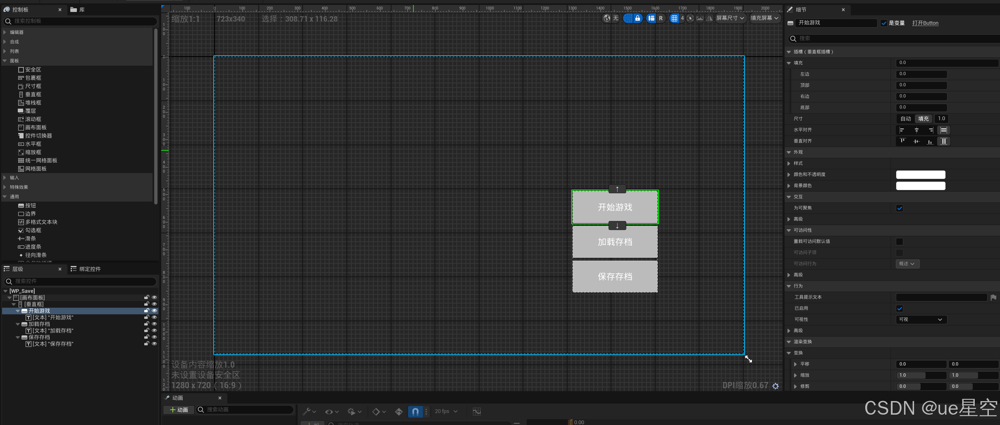The image size is (1000, 425).
Task: Click the 缩放 X value slider showing 1.0
Action: (x=921, y=375)
